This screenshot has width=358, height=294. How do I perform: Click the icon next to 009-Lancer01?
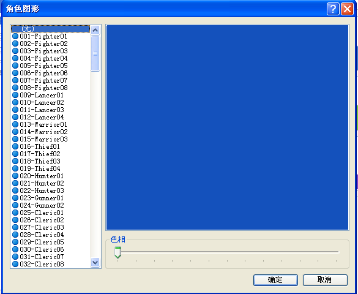click(15, 95)
